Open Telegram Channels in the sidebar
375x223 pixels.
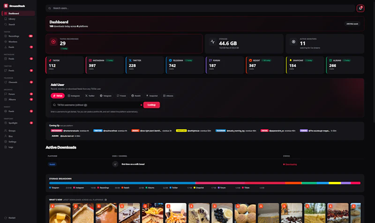point(18,82)
